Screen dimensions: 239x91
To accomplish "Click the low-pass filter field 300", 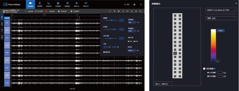I will point(132,22).
